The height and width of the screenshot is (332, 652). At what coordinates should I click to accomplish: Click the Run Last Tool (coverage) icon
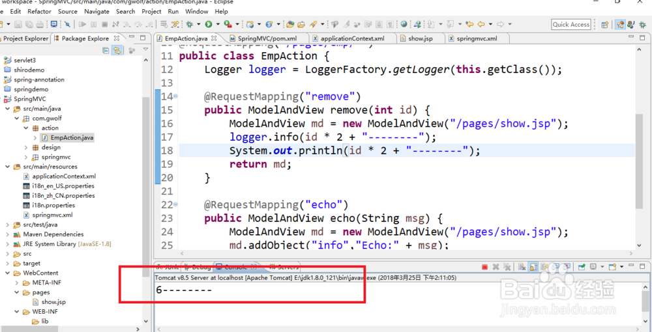[228, 24]
